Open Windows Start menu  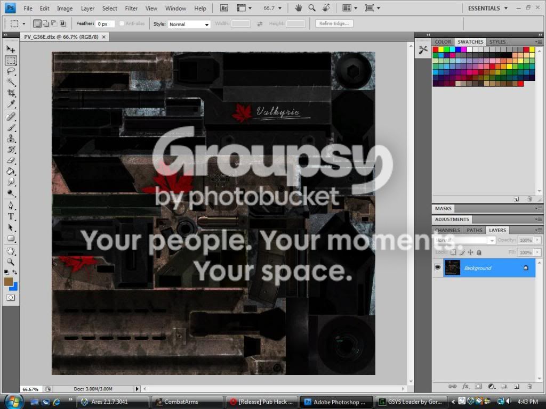tap(13, 402)
